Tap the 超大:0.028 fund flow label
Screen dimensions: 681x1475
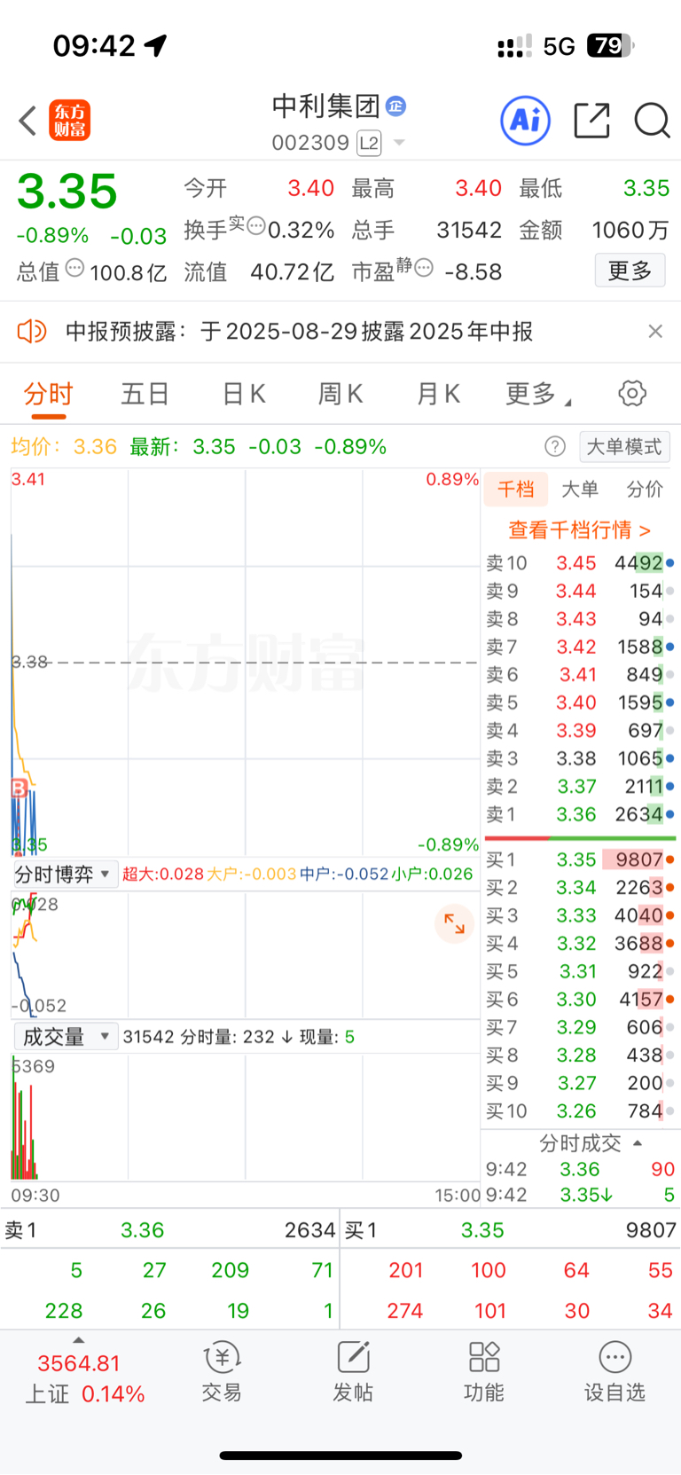tap(163, 875)
